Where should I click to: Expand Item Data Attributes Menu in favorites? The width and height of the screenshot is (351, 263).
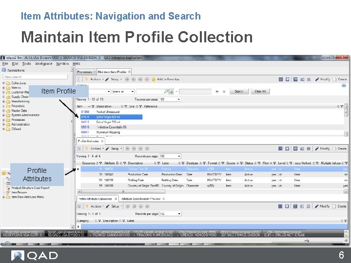coord(3,197)
